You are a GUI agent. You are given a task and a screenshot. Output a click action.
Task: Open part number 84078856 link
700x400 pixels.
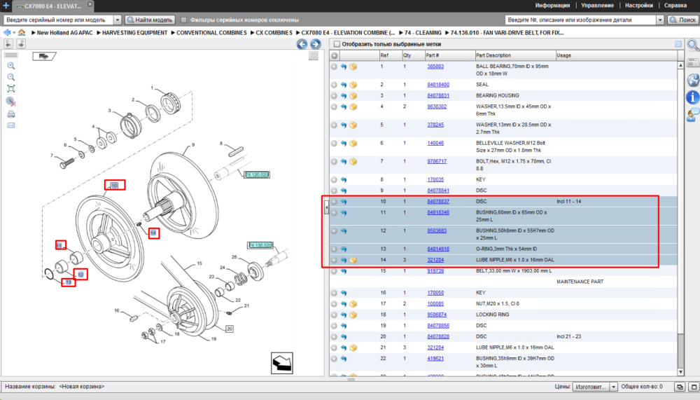tap(438, 325)
